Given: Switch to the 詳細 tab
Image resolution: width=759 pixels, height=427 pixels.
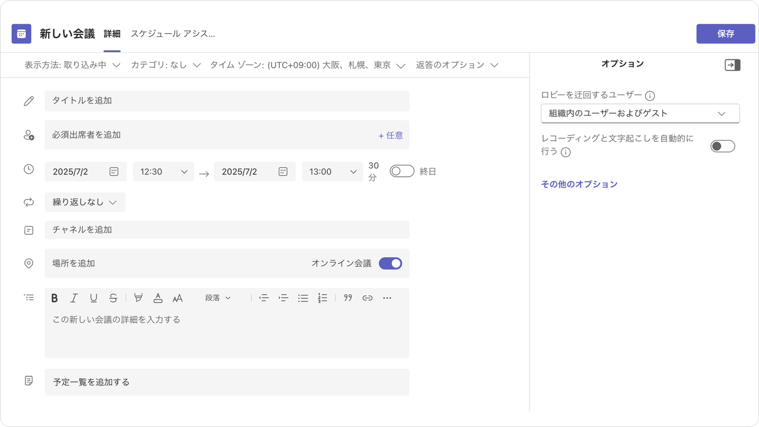Looking at the screenshot, I should click(x=112, y=34).
